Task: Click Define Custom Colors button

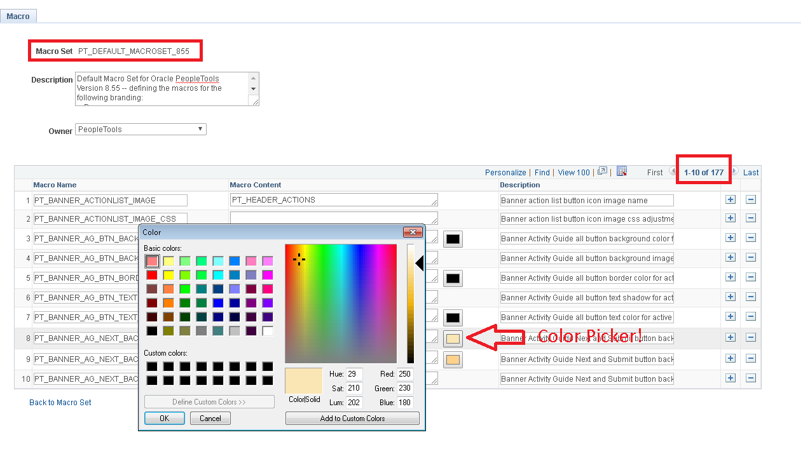Action: [209, 401]
